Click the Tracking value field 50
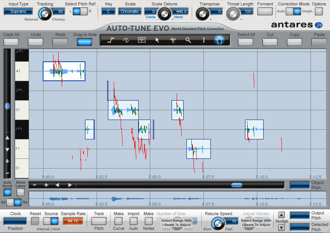Viewport: 330px width, 233px height. (x=58, y=11)
